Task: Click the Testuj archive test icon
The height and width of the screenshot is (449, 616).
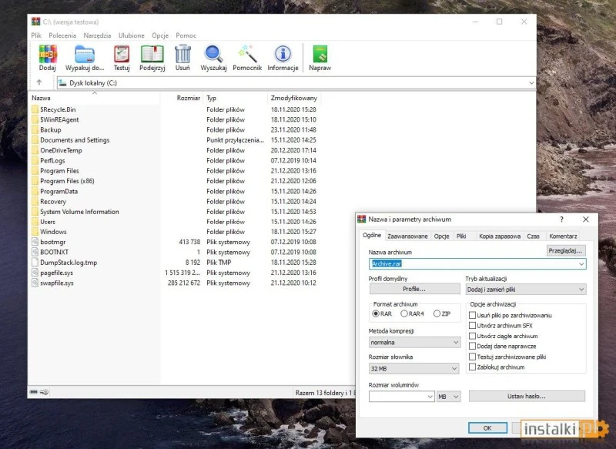Action: [122, 55]
